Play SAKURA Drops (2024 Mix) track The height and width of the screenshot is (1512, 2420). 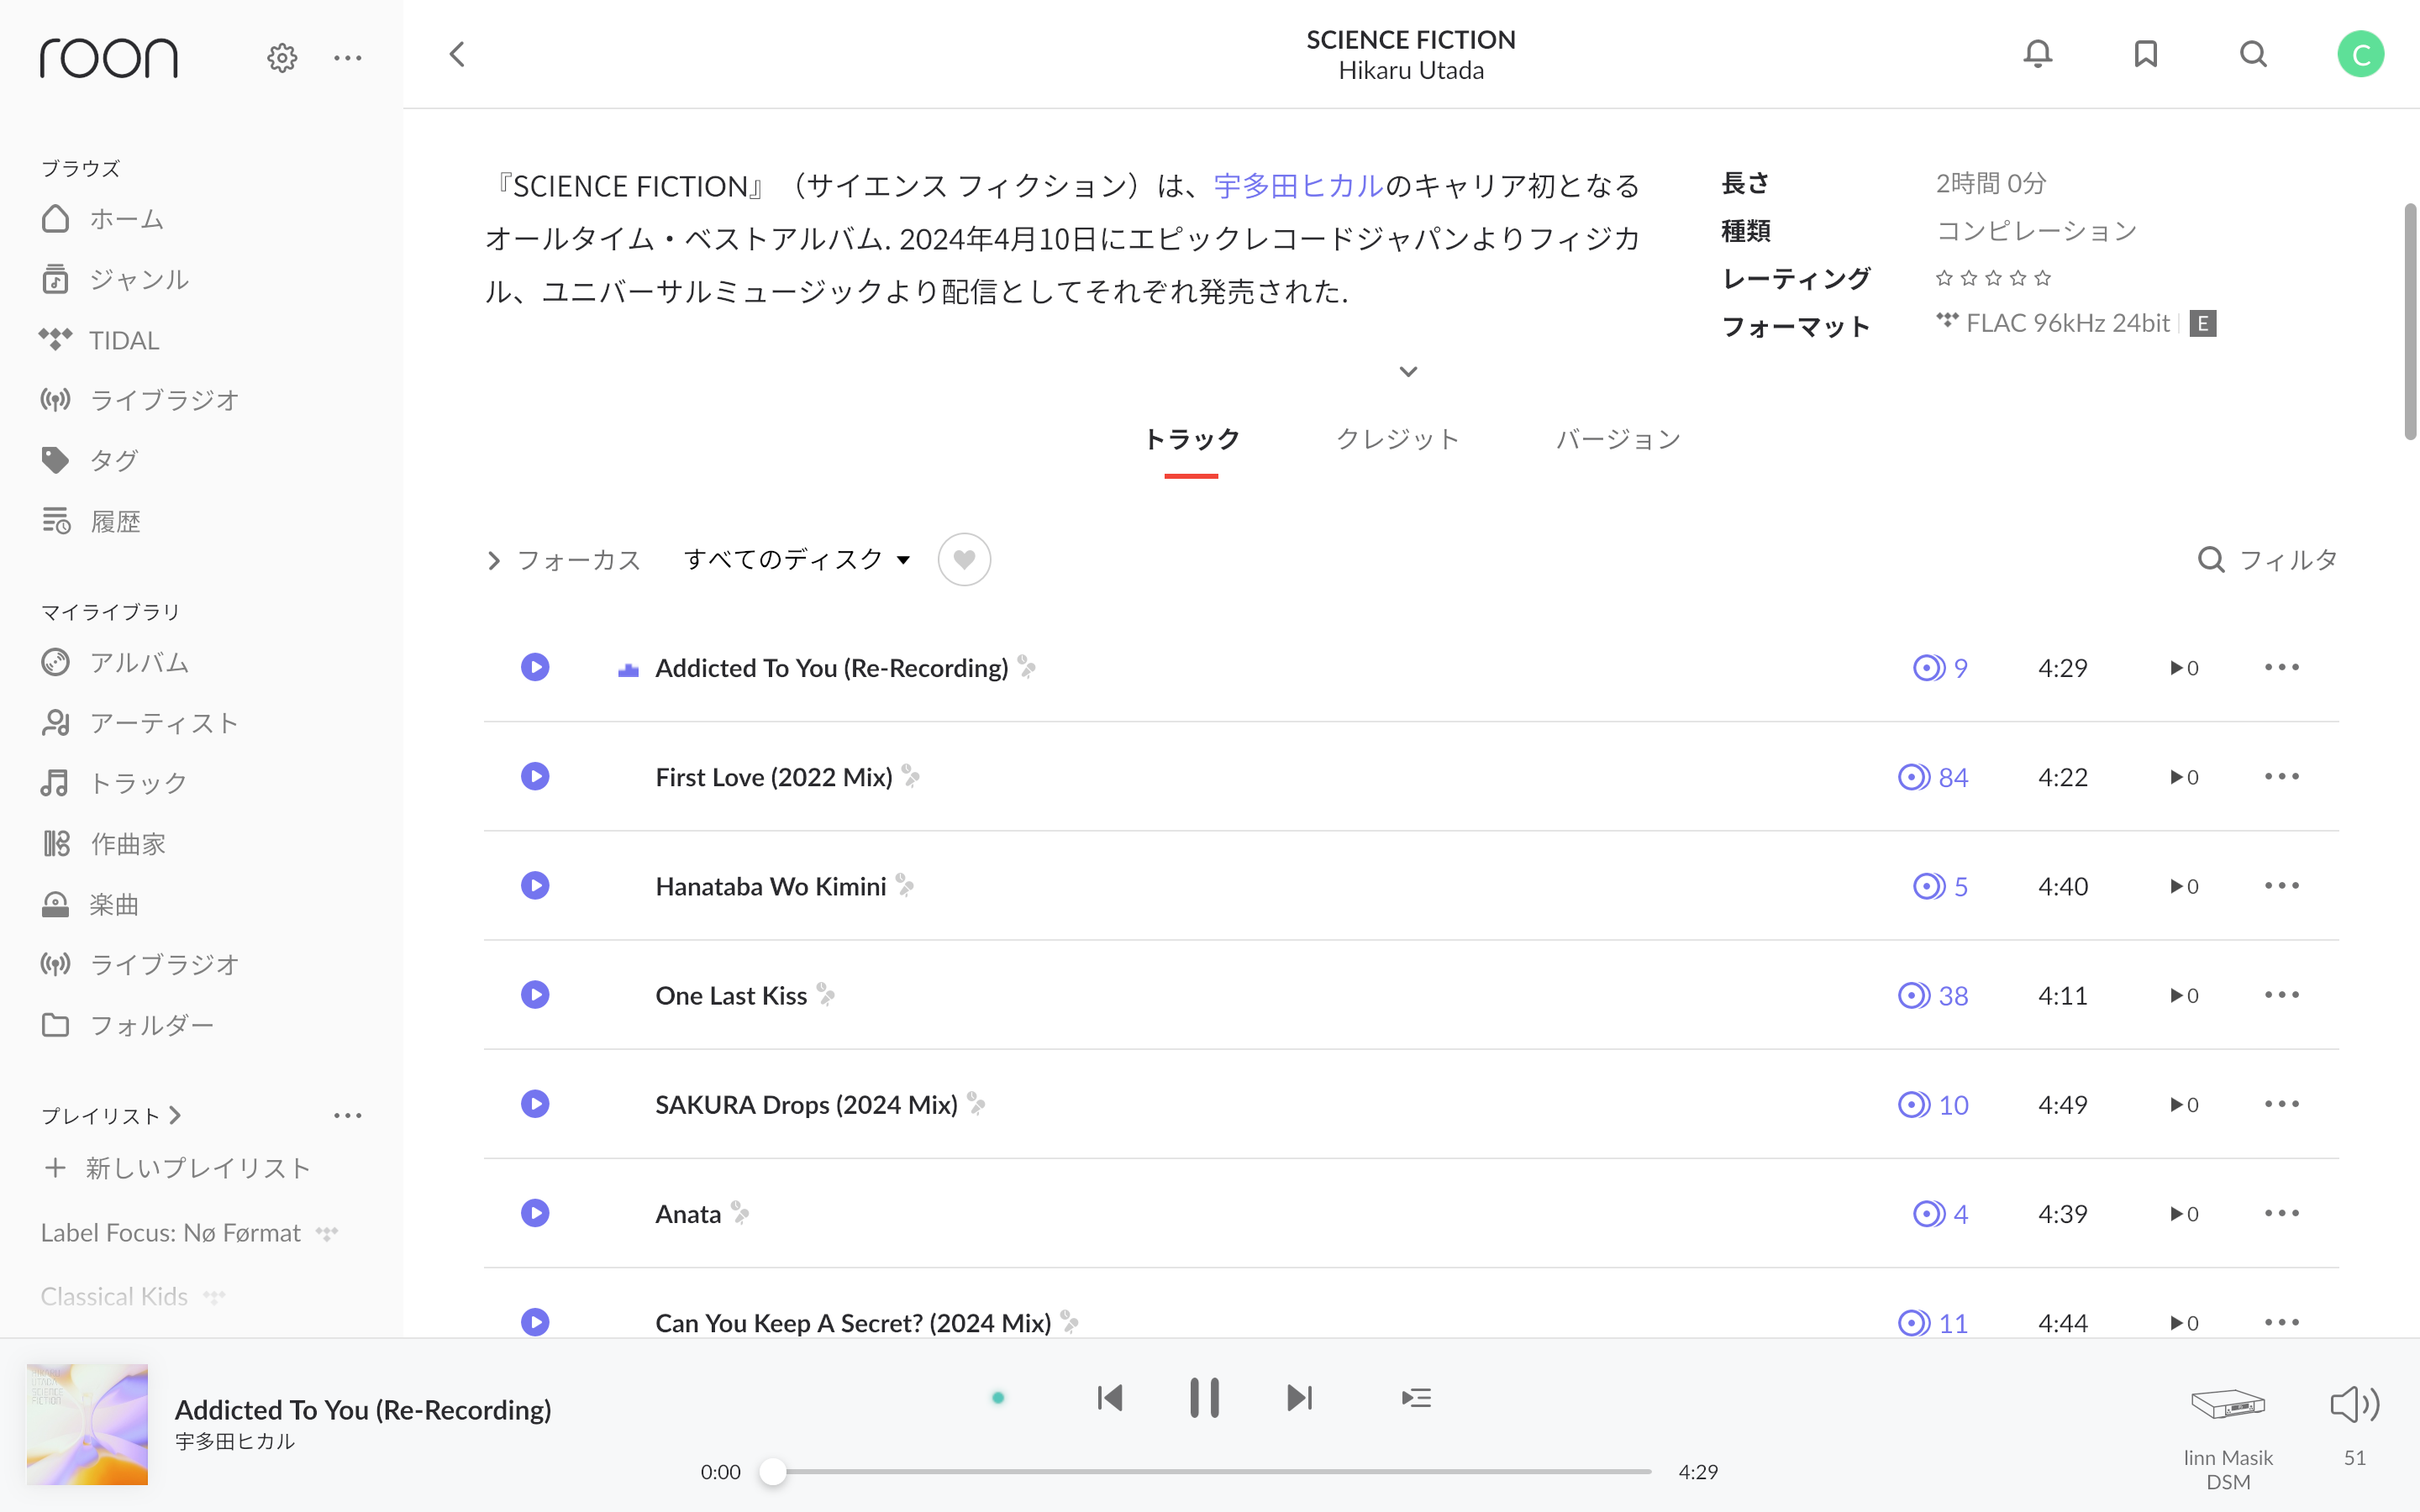point(535,1103)
